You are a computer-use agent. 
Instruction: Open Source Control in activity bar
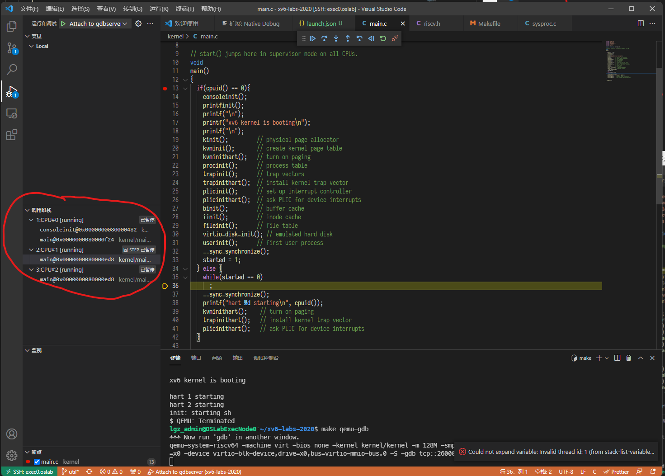12,48
